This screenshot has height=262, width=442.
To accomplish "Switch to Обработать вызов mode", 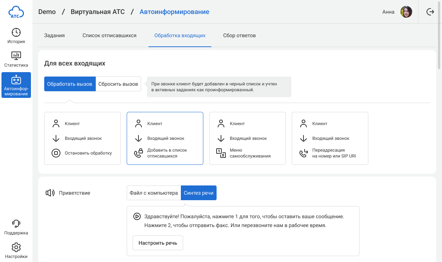I will 70,84.
